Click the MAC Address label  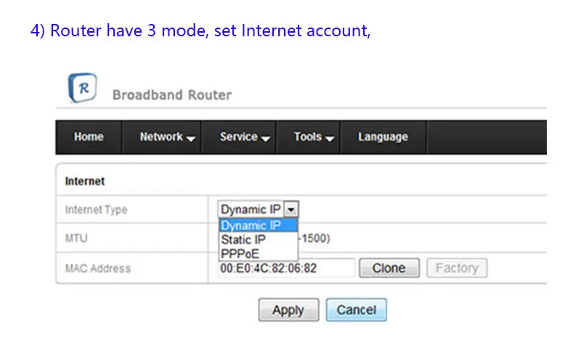(98, 268)
